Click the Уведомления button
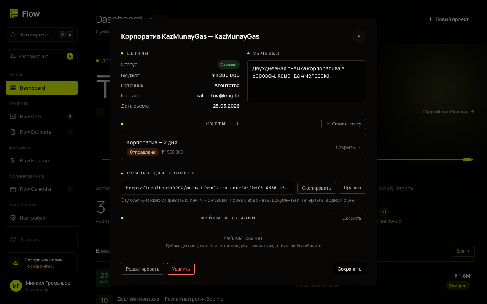This screenshot has height=304, width=487. click(x=42, y=56)
